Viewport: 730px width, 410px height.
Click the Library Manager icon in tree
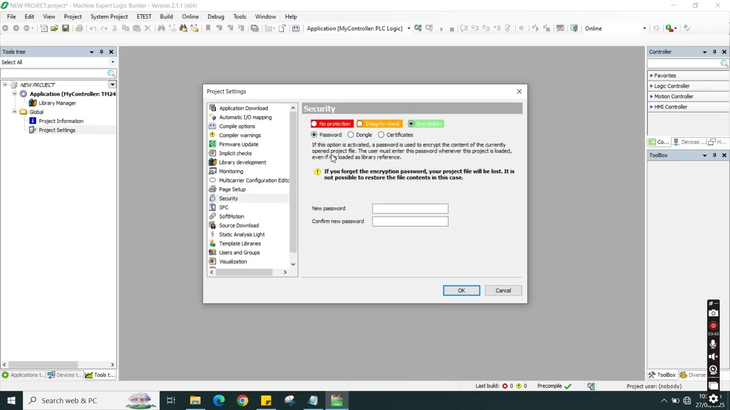click(33, 103)
